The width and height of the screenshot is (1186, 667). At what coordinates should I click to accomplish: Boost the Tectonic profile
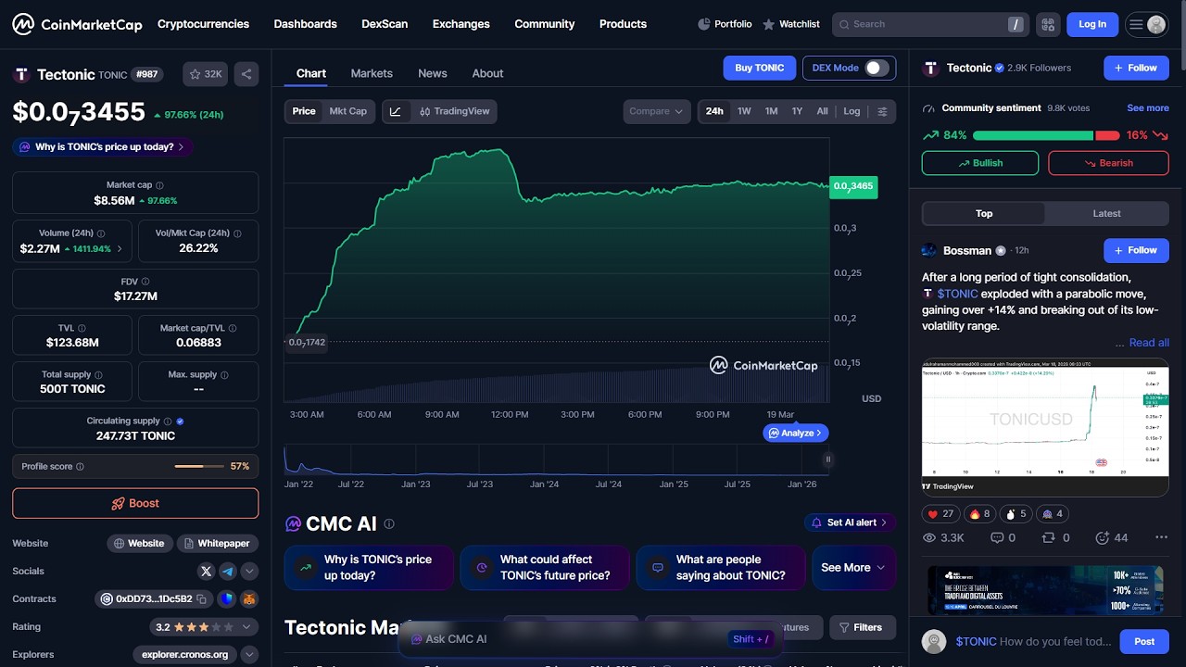pyautogui.click(x=135, y=504)
